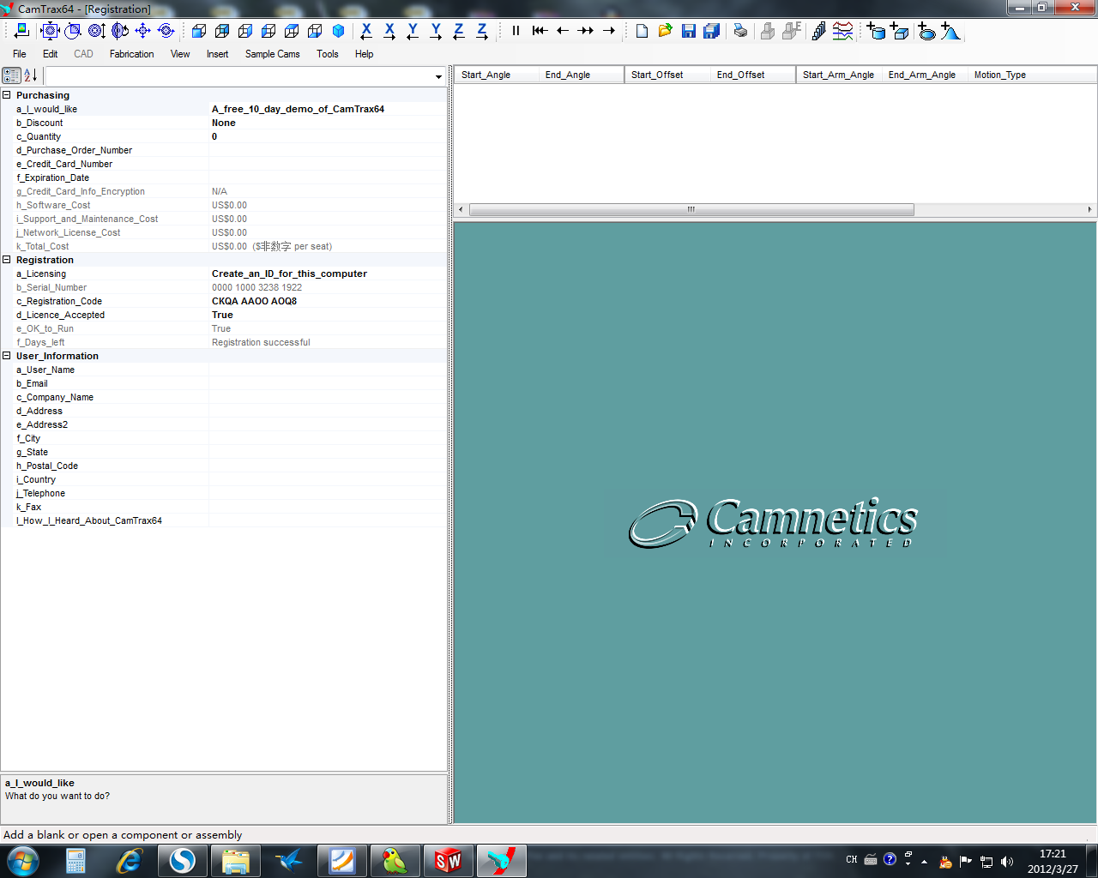Click the solid blue shaded cube icon

[x=338, y=31]
